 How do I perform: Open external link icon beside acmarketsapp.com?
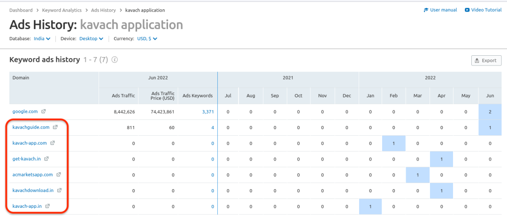pos(59,175)
